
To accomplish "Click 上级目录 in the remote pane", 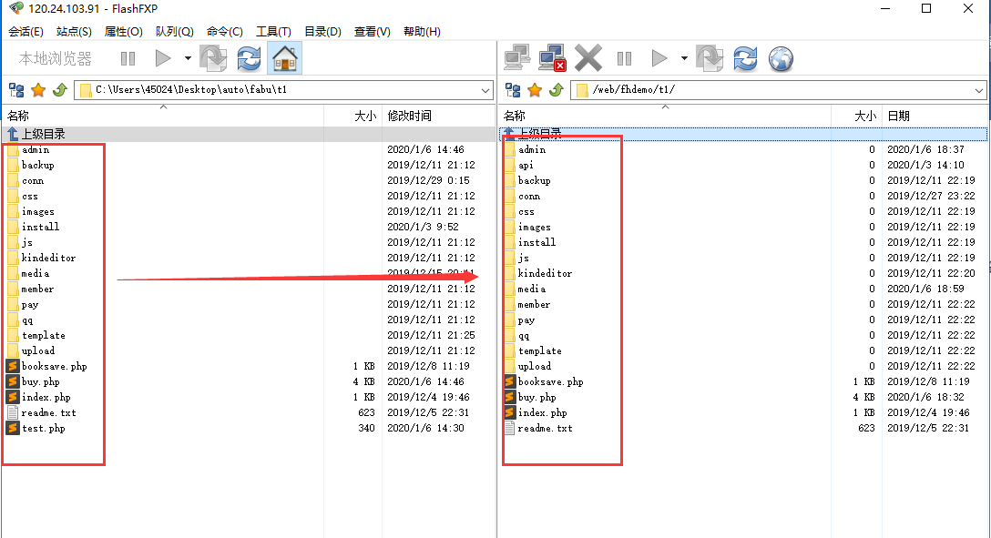I will [540, 134].
